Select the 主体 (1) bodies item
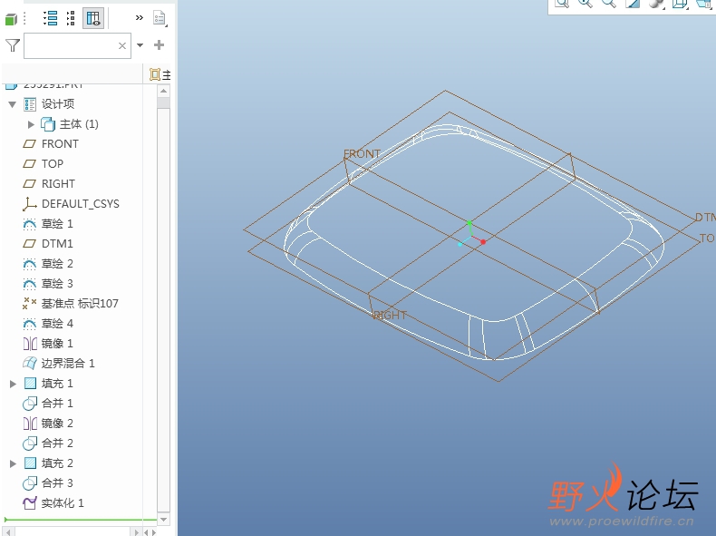 70,124
